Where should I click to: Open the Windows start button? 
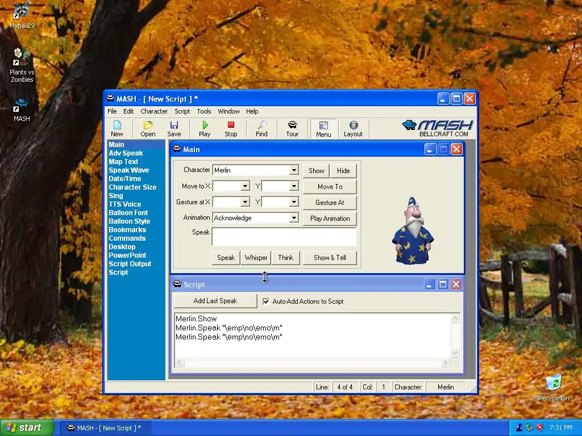tap(27, 427)
